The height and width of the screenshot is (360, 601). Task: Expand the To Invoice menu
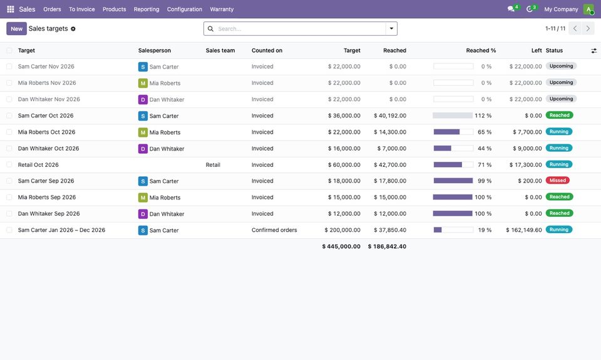(x=81, y=9)
